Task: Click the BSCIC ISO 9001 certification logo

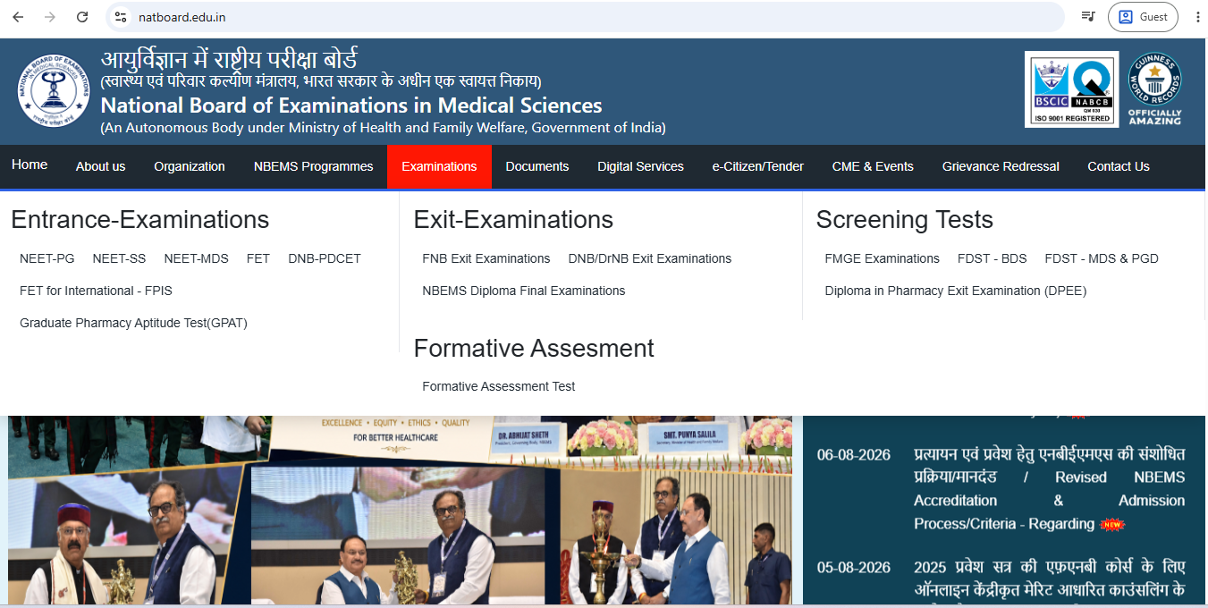Action: tap(1071, 89)
